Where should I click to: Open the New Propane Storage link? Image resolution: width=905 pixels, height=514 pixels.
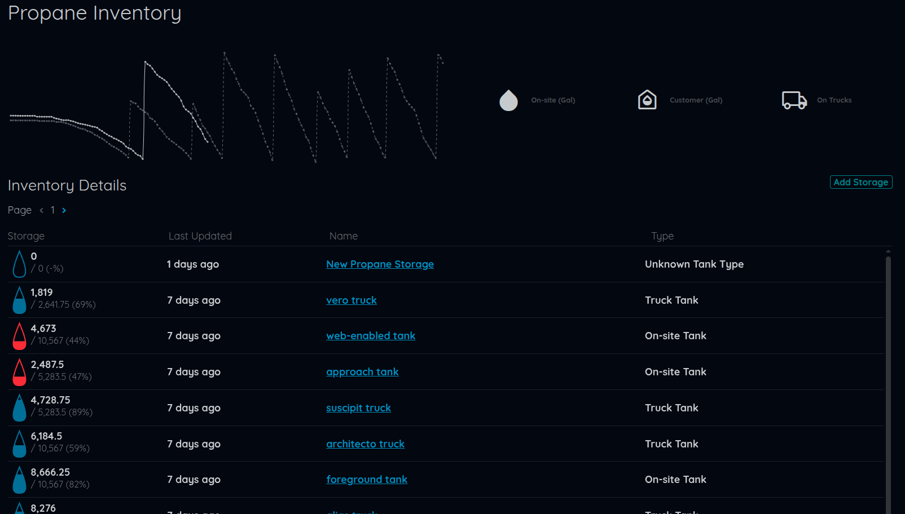(380, 264)
